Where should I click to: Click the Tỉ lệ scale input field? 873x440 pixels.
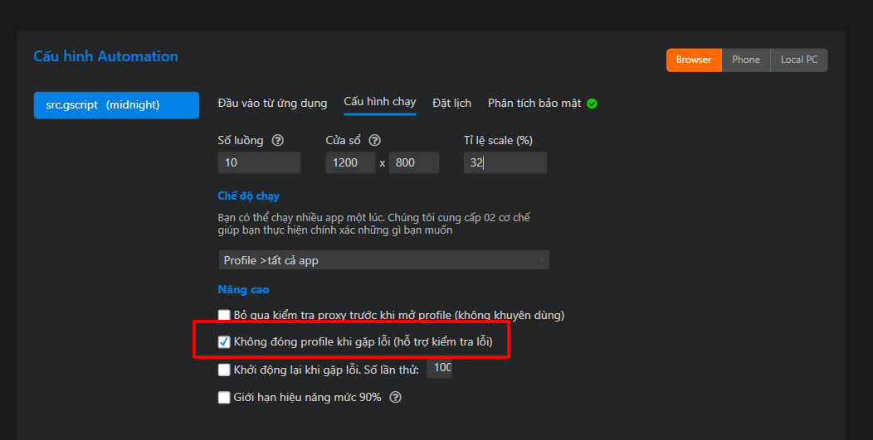(505, 162)
